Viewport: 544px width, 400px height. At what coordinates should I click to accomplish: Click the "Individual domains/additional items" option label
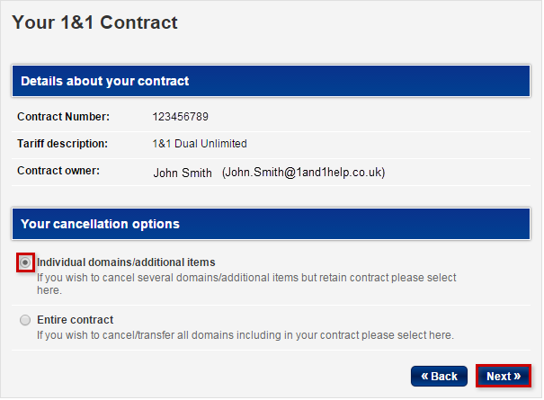[x=126, y=262]
